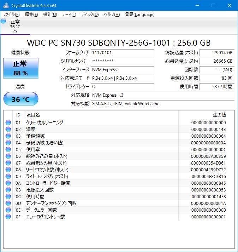The height and width of the screenshot is (252, 238).
Task: Click raw value 00000003A00359
Action: (x=208, y=156)
